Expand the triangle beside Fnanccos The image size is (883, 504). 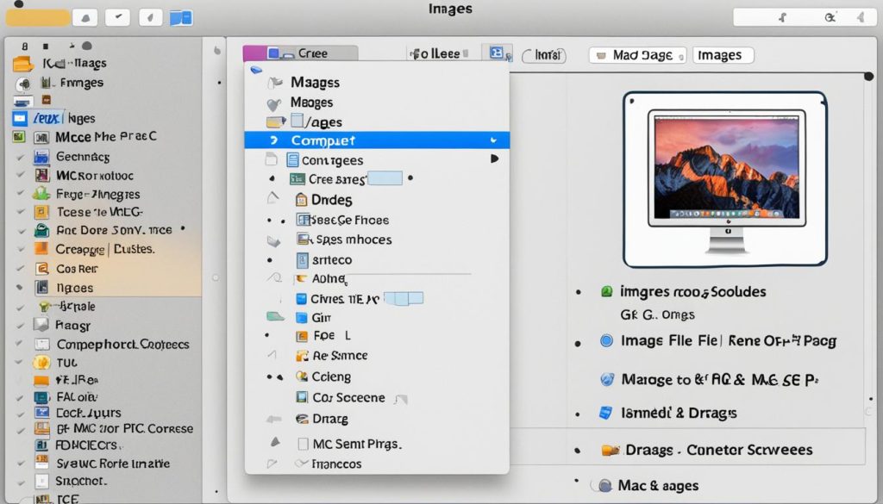(272, 464)
